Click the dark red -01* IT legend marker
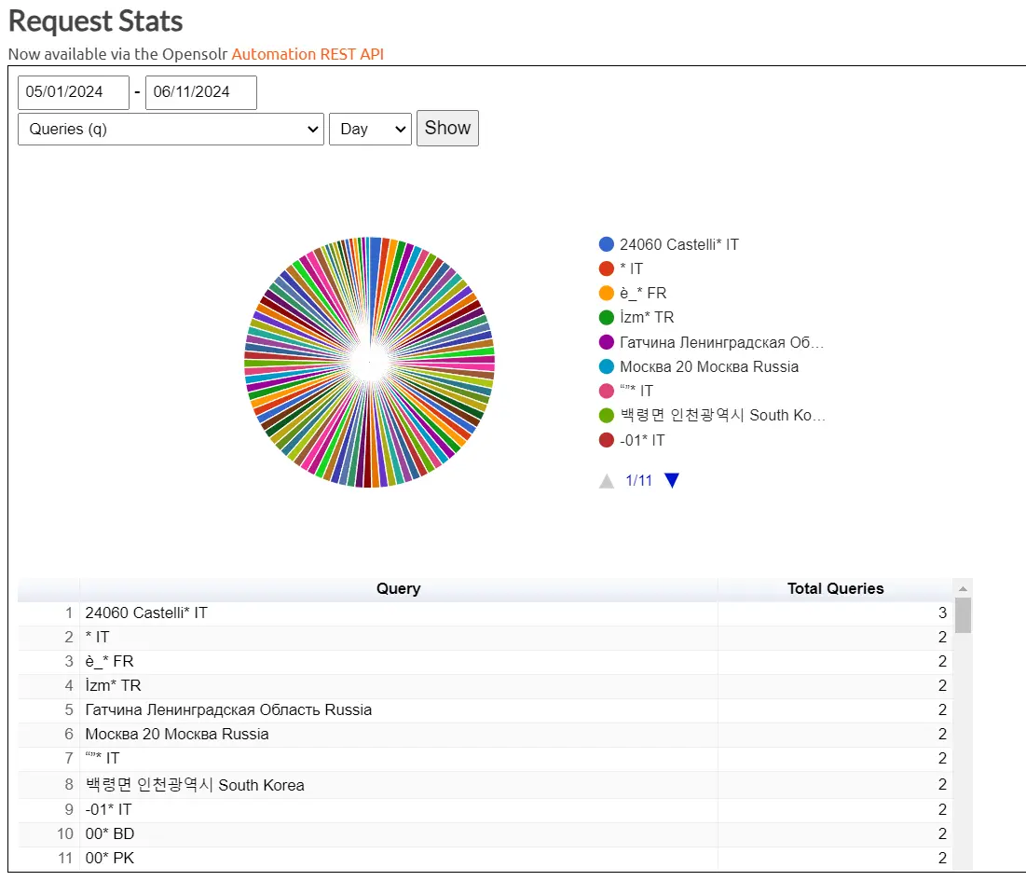 607,440
